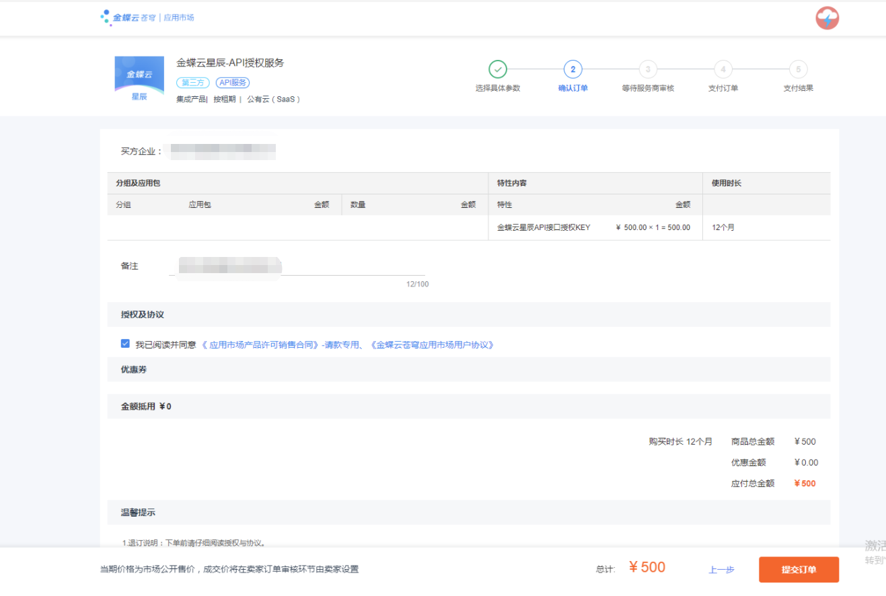The width and height of the screenshot is (886, 596).
Task: Open the 应用市场 link in header
Action: coord(179,17)
